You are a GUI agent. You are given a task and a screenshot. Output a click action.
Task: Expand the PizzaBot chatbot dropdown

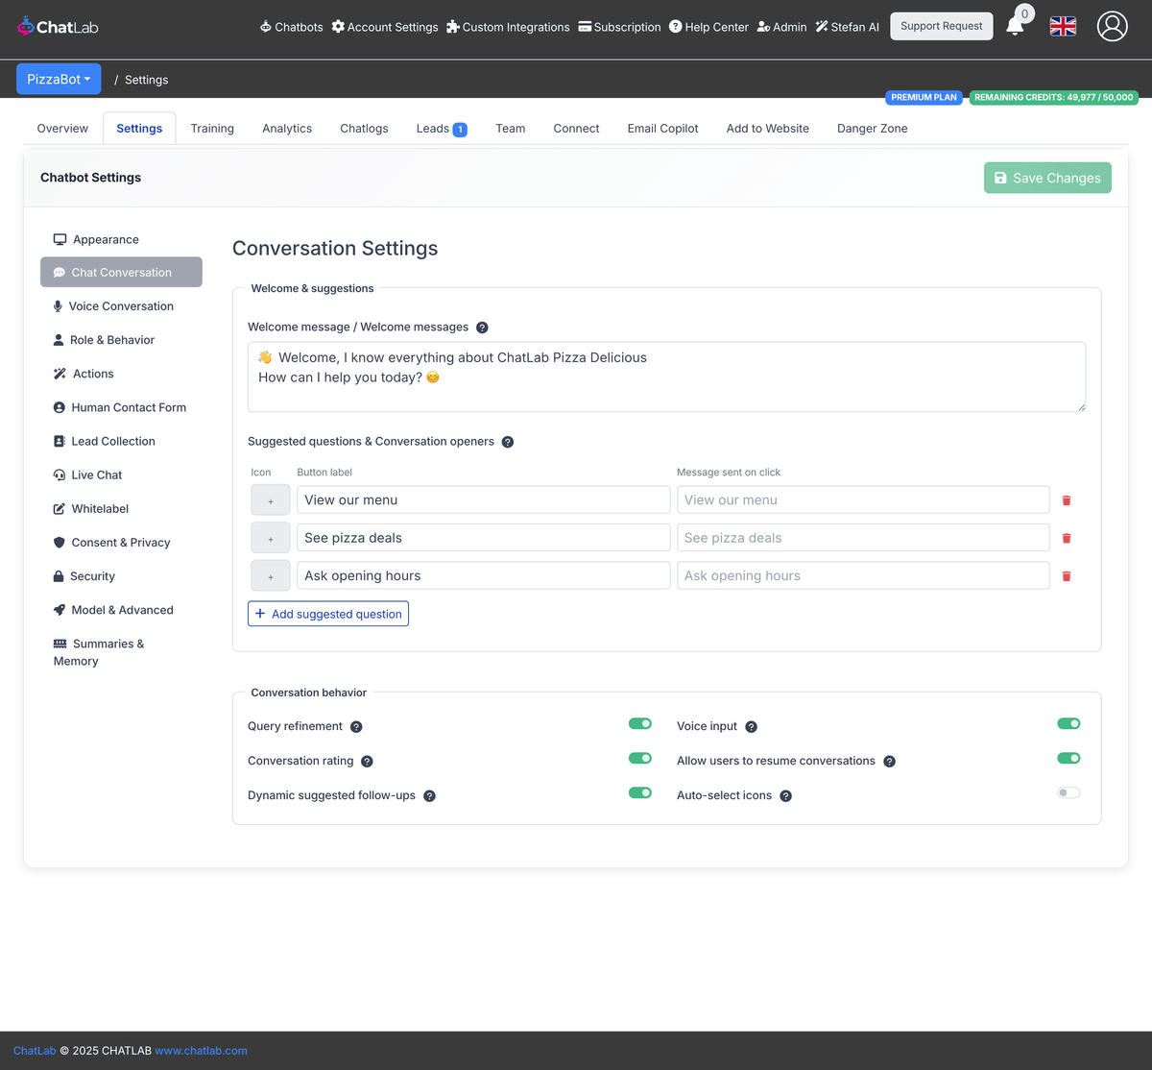(59, 79)
